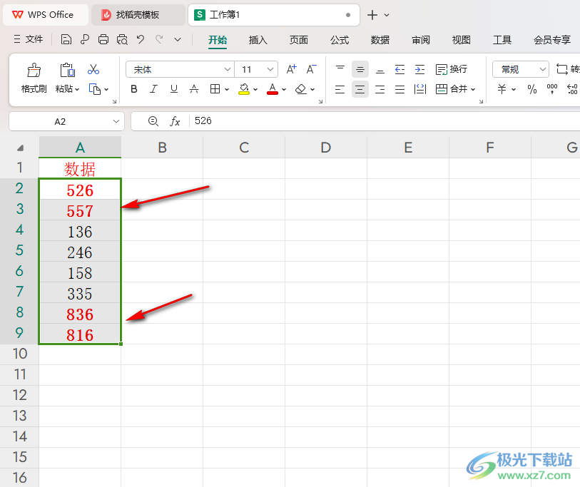Open the font name dropdown (宋体)
580x487 pixels.
tap(227, 69)
